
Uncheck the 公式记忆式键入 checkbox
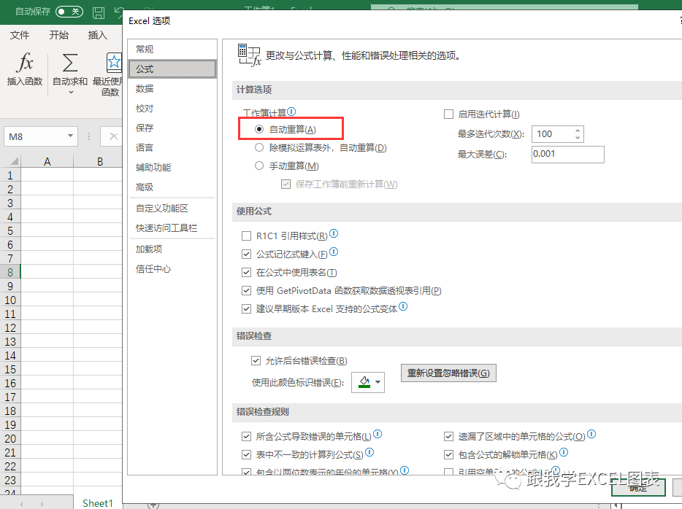tap(246, 254)
